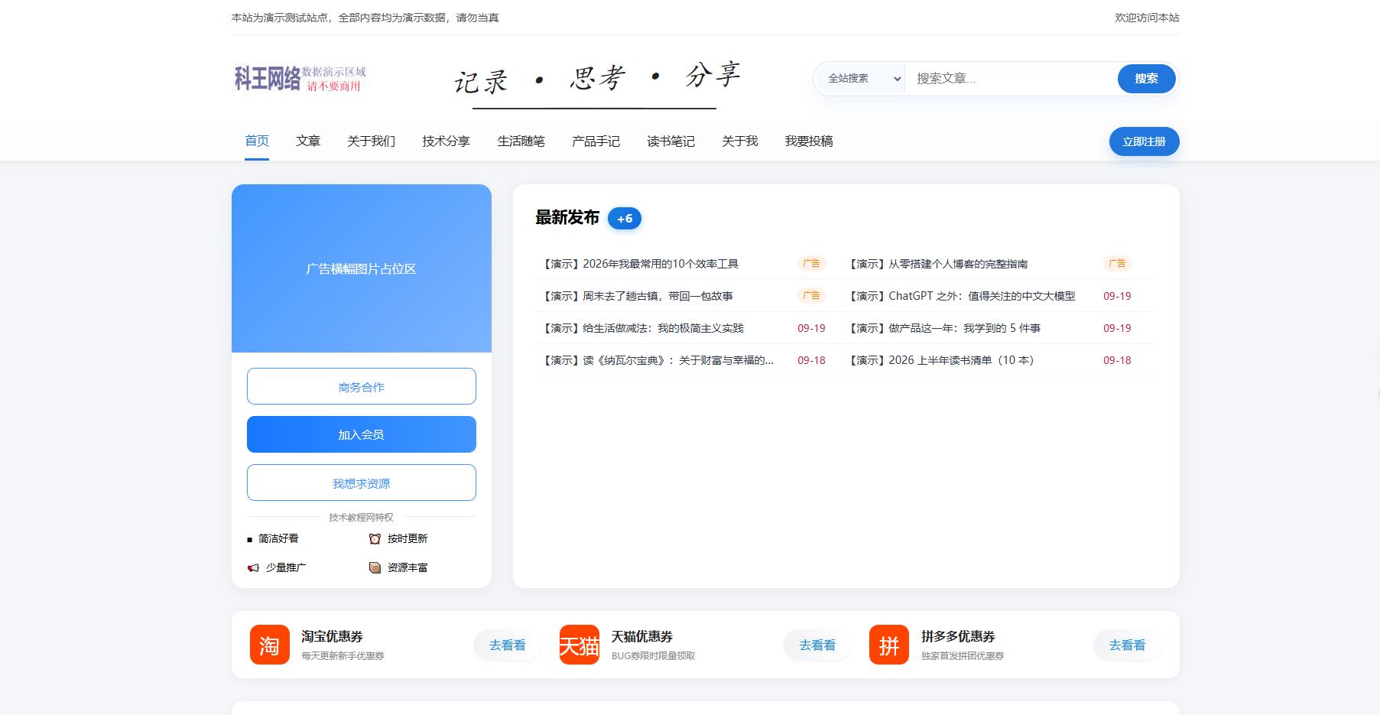The image size is (1380, 715).
Task: Open article 周末去了趟古镇，带回一包故事
Action: pos(637,296)
